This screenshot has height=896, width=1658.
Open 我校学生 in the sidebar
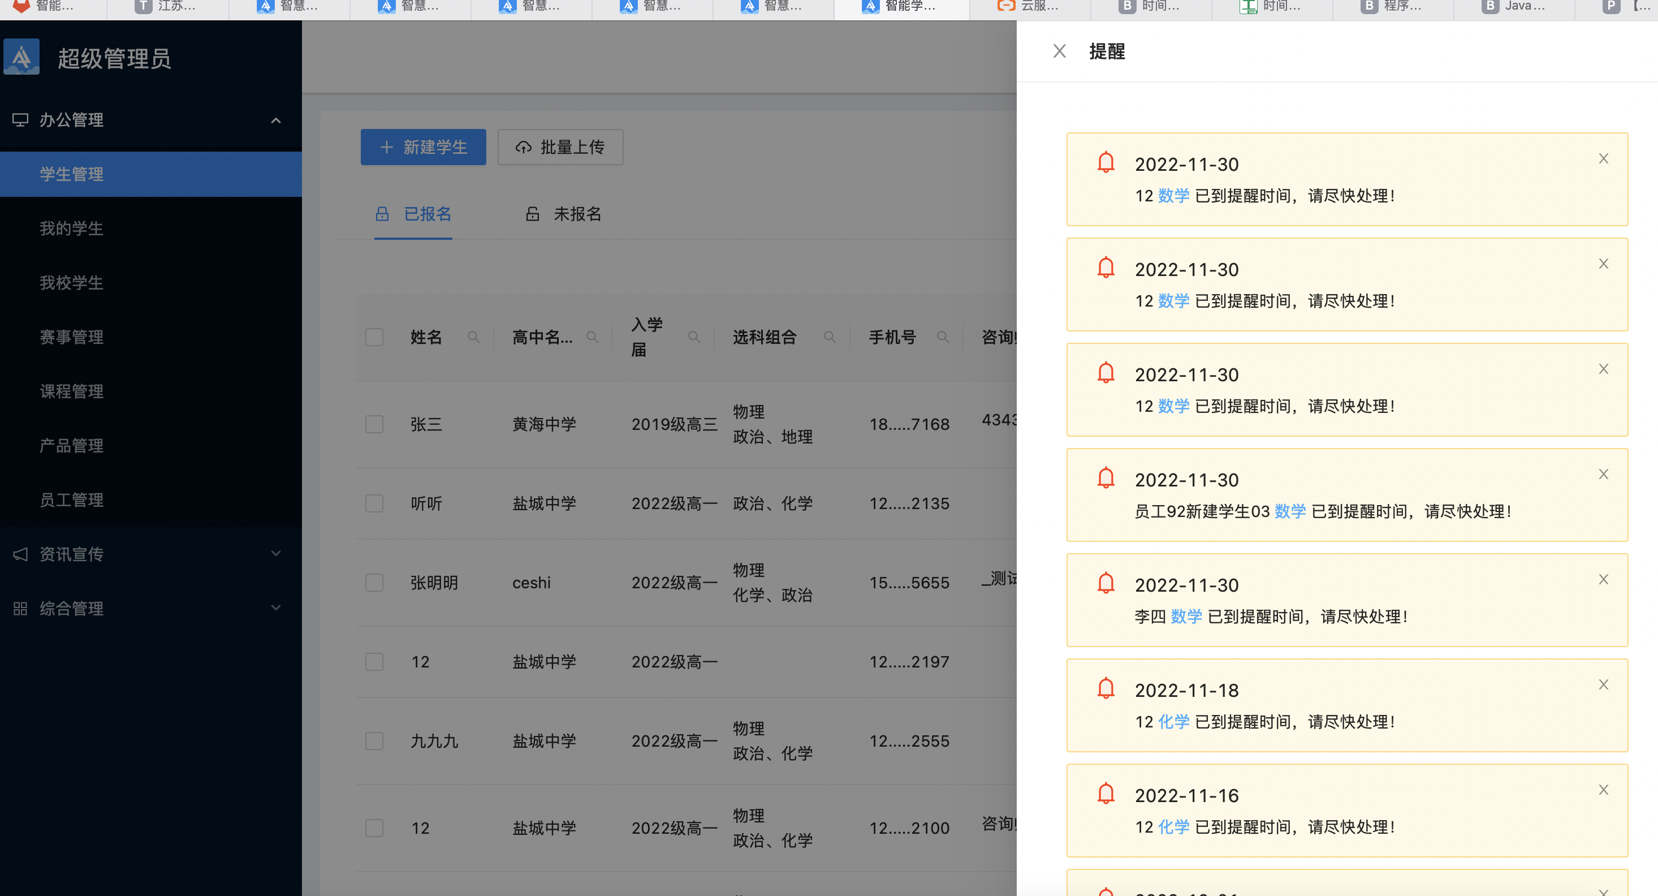point(150,283)
